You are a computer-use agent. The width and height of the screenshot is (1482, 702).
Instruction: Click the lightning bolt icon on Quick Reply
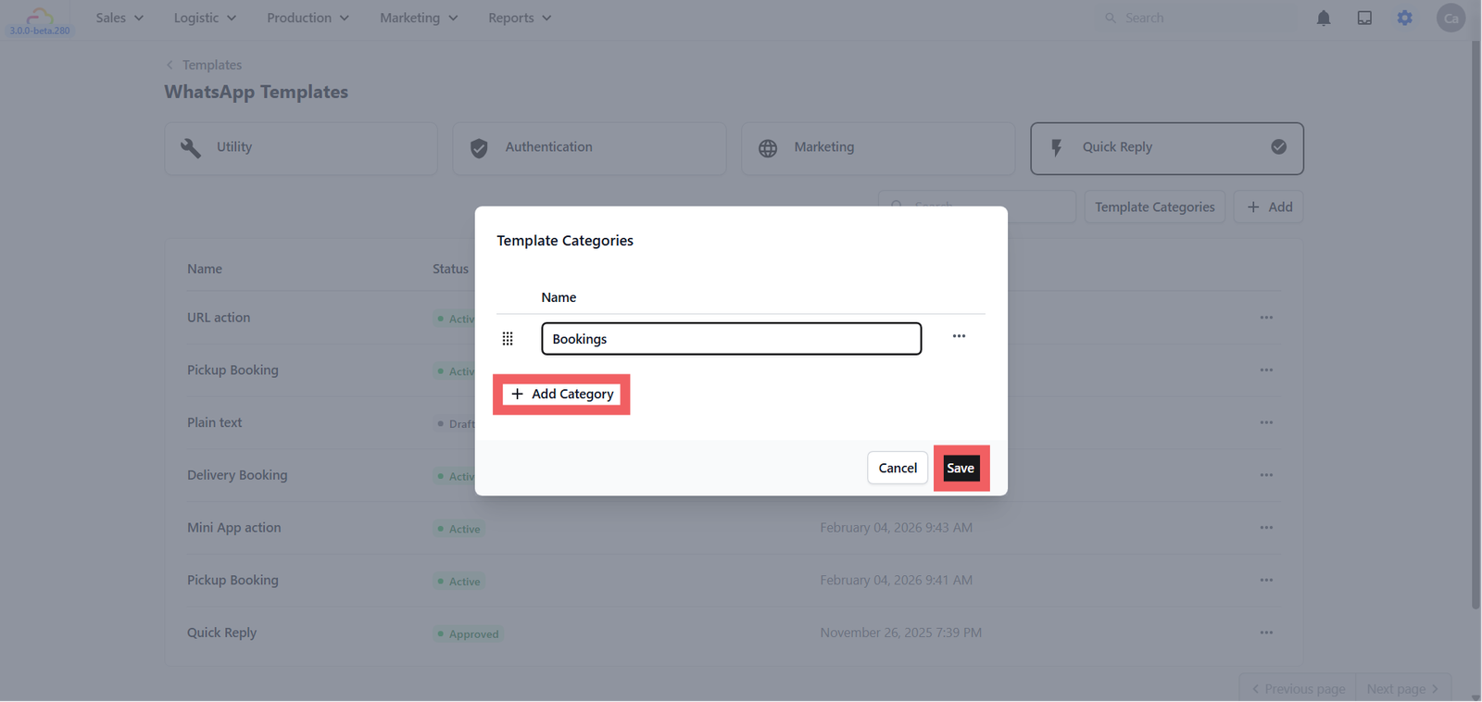point(1056,148)
